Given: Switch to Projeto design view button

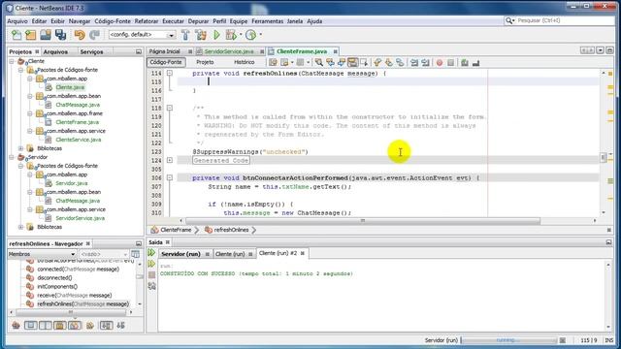Looking at the screenshot, I should [205, 62].
